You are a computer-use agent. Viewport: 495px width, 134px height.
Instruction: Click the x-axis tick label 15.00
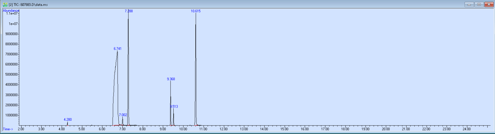point(284,129)
